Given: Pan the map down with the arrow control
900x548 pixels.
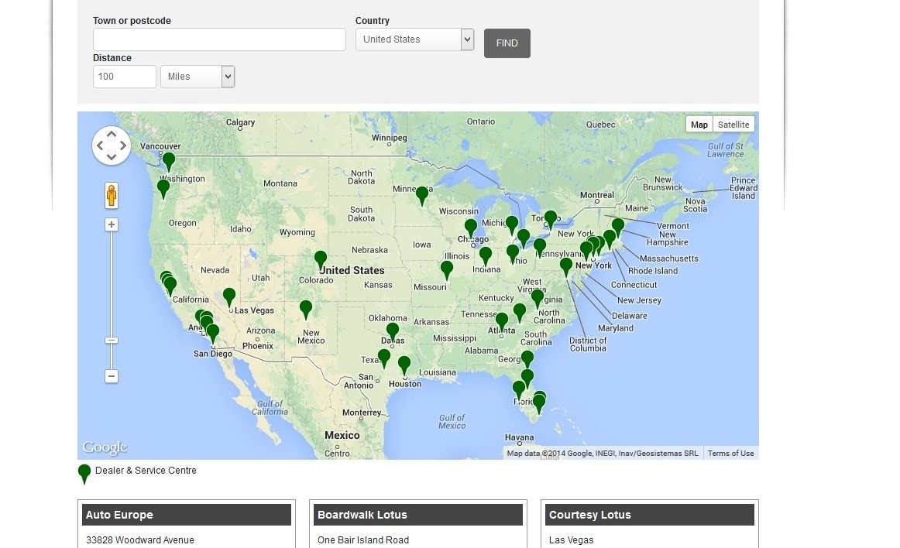Looking at the screenshot, I should click(x=112, y=156).
